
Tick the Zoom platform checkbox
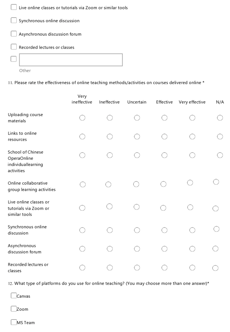[14, 309]
